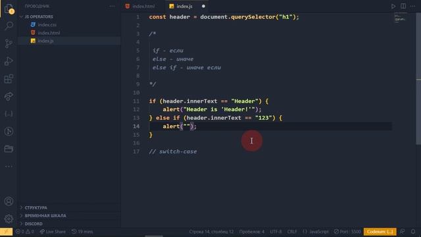Click Port: 5500 Live Server status

pyautogui.click(x=347, y=231)
